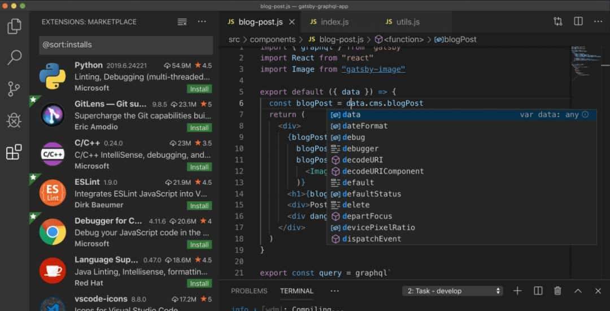Maximize the panel with the up chevron
610x311 pixels.
point(578,291)
